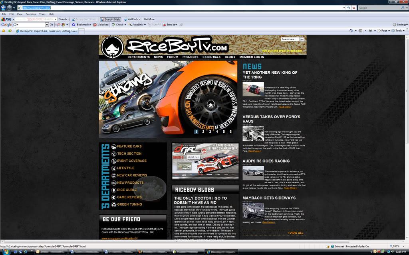Select slide 1 on the carousel

point(196,131)
